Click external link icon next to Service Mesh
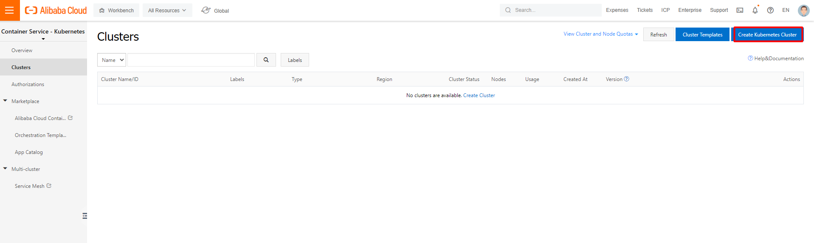This screenshot has height=243, width=814. click(49, 186)
